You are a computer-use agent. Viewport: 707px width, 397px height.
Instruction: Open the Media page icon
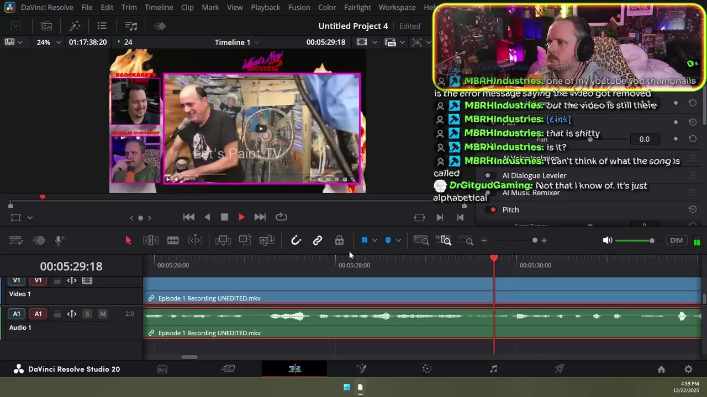[x=162, y=369]
